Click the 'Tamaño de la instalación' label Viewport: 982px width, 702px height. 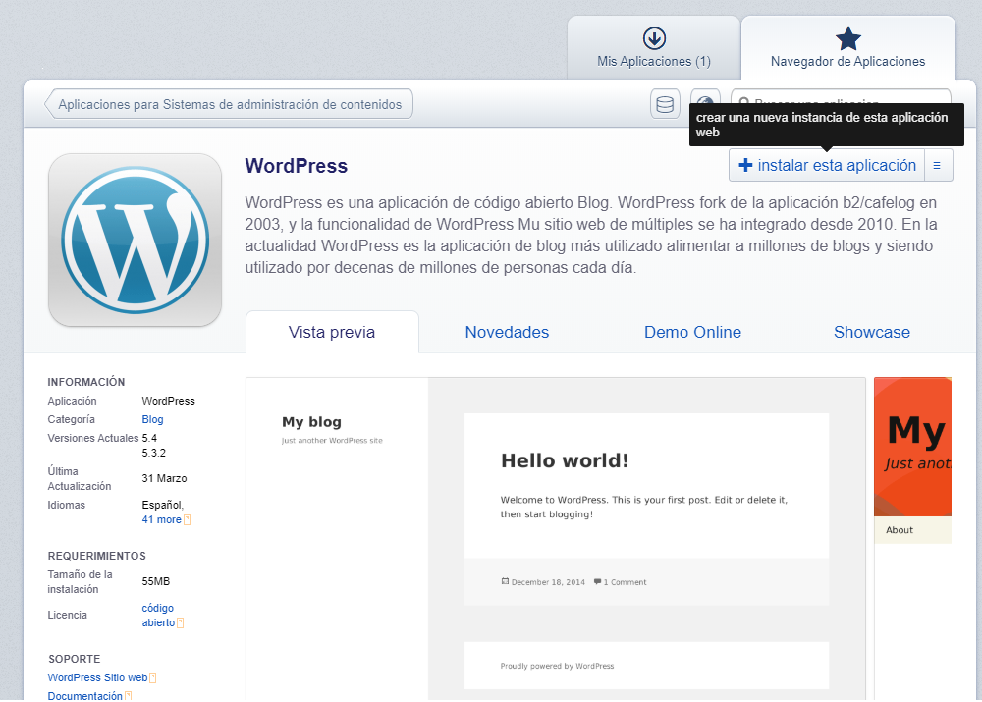coord(81,582)
